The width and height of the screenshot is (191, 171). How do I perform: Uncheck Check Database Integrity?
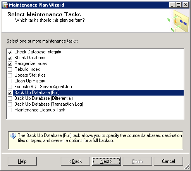click(x=10, y=52)
